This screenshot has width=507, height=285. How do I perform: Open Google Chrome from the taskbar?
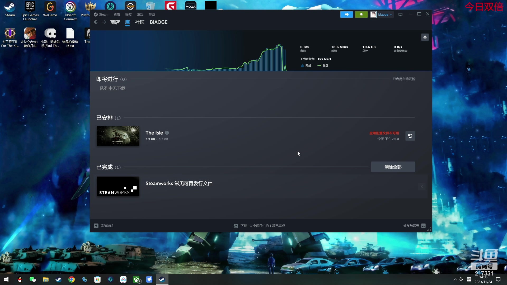(x=72, y=279)
